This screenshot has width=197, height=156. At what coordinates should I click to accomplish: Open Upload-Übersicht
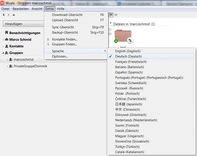click(x=76, y=20)
